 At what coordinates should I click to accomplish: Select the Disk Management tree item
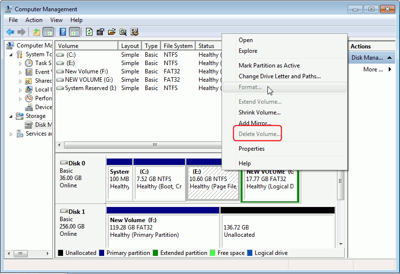pyautogui.click(x=38, y=125)
